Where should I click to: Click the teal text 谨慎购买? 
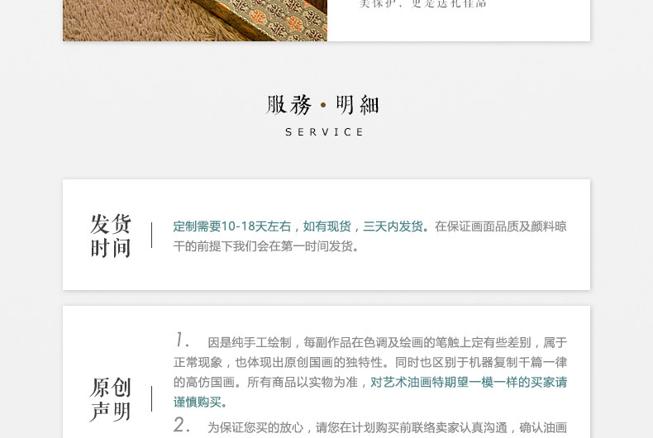(198, 402)
